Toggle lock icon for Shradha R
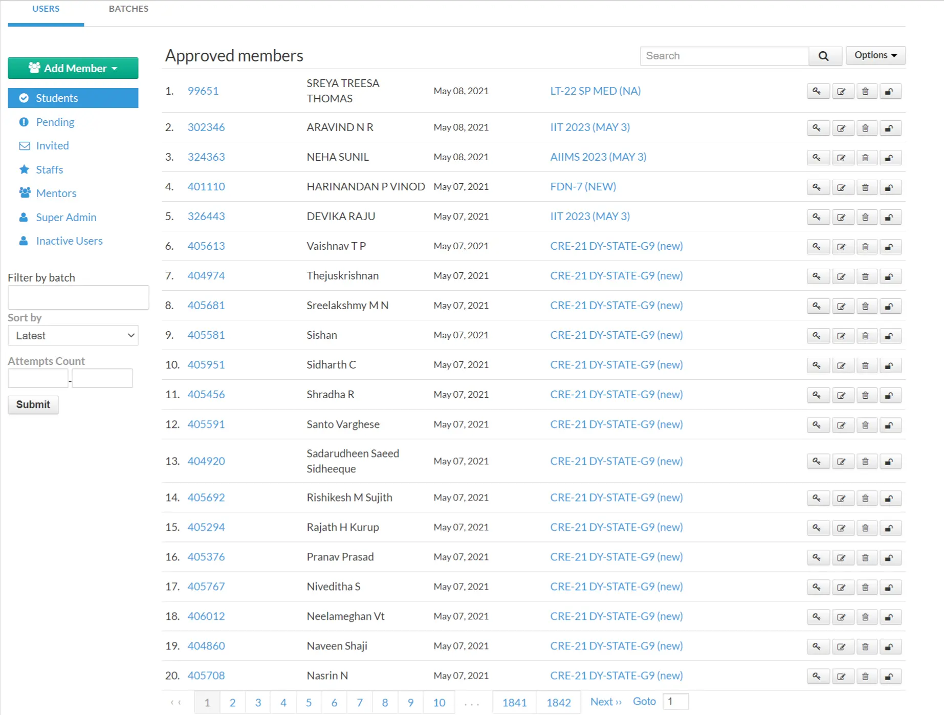 coord(890,395)
